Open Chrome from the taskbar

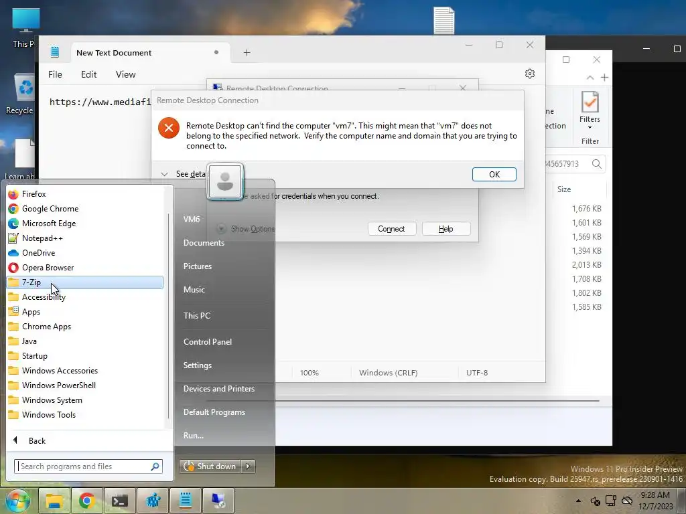pos(86,501)
